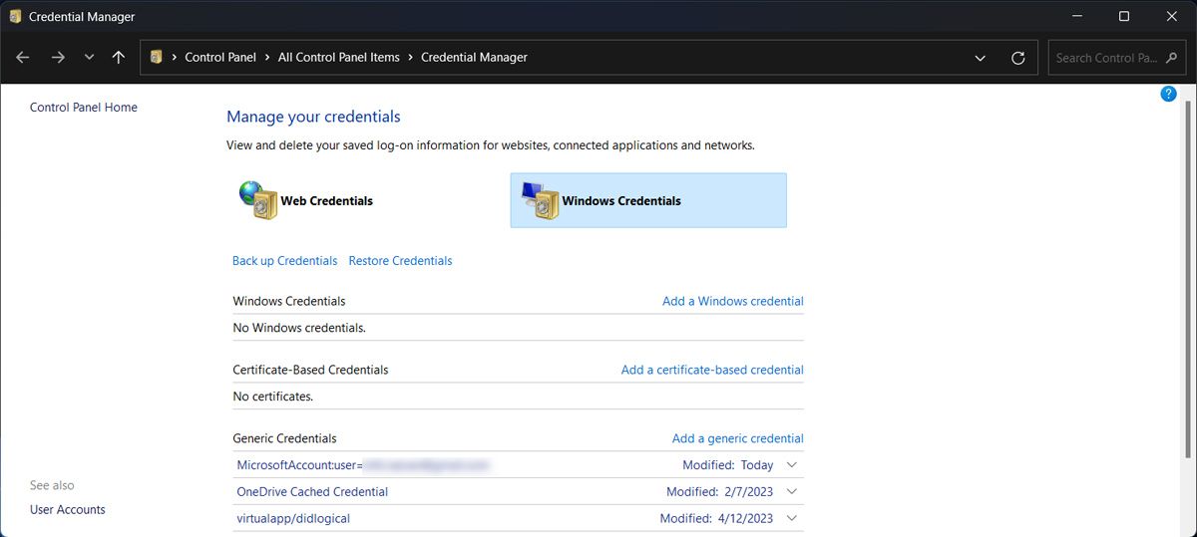Click Modified: 4/12/2023 text
1197x537 pixels.
(717, 518)
